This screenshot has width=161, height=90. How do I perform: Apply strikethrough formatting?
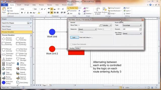point(31,13)
